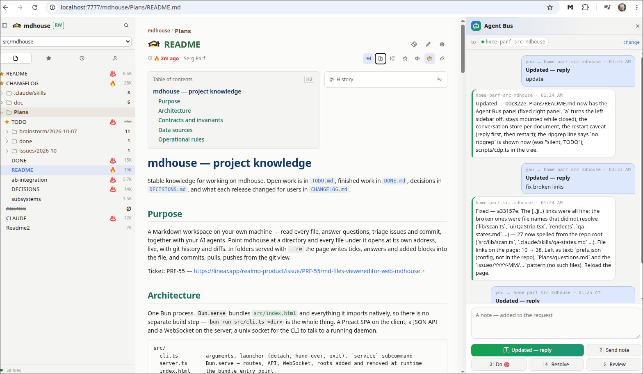
Task: Click the document export icon
Action: point(381,59)
